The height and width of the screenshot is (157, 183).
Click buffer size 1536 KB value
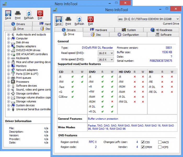pyautogui.click(x=167, y=52)
